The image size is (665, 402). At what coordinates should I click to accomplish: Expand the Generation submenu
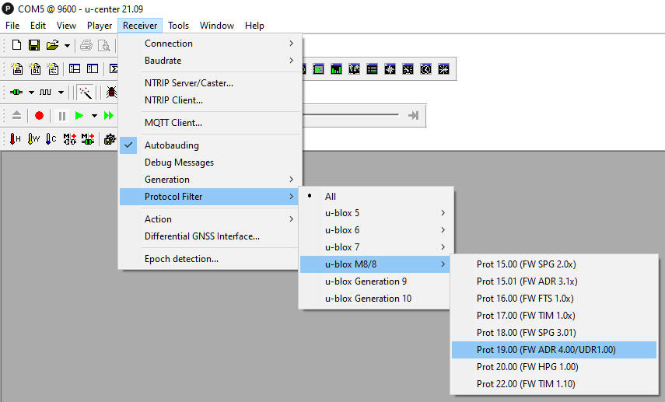coord(210,180)
